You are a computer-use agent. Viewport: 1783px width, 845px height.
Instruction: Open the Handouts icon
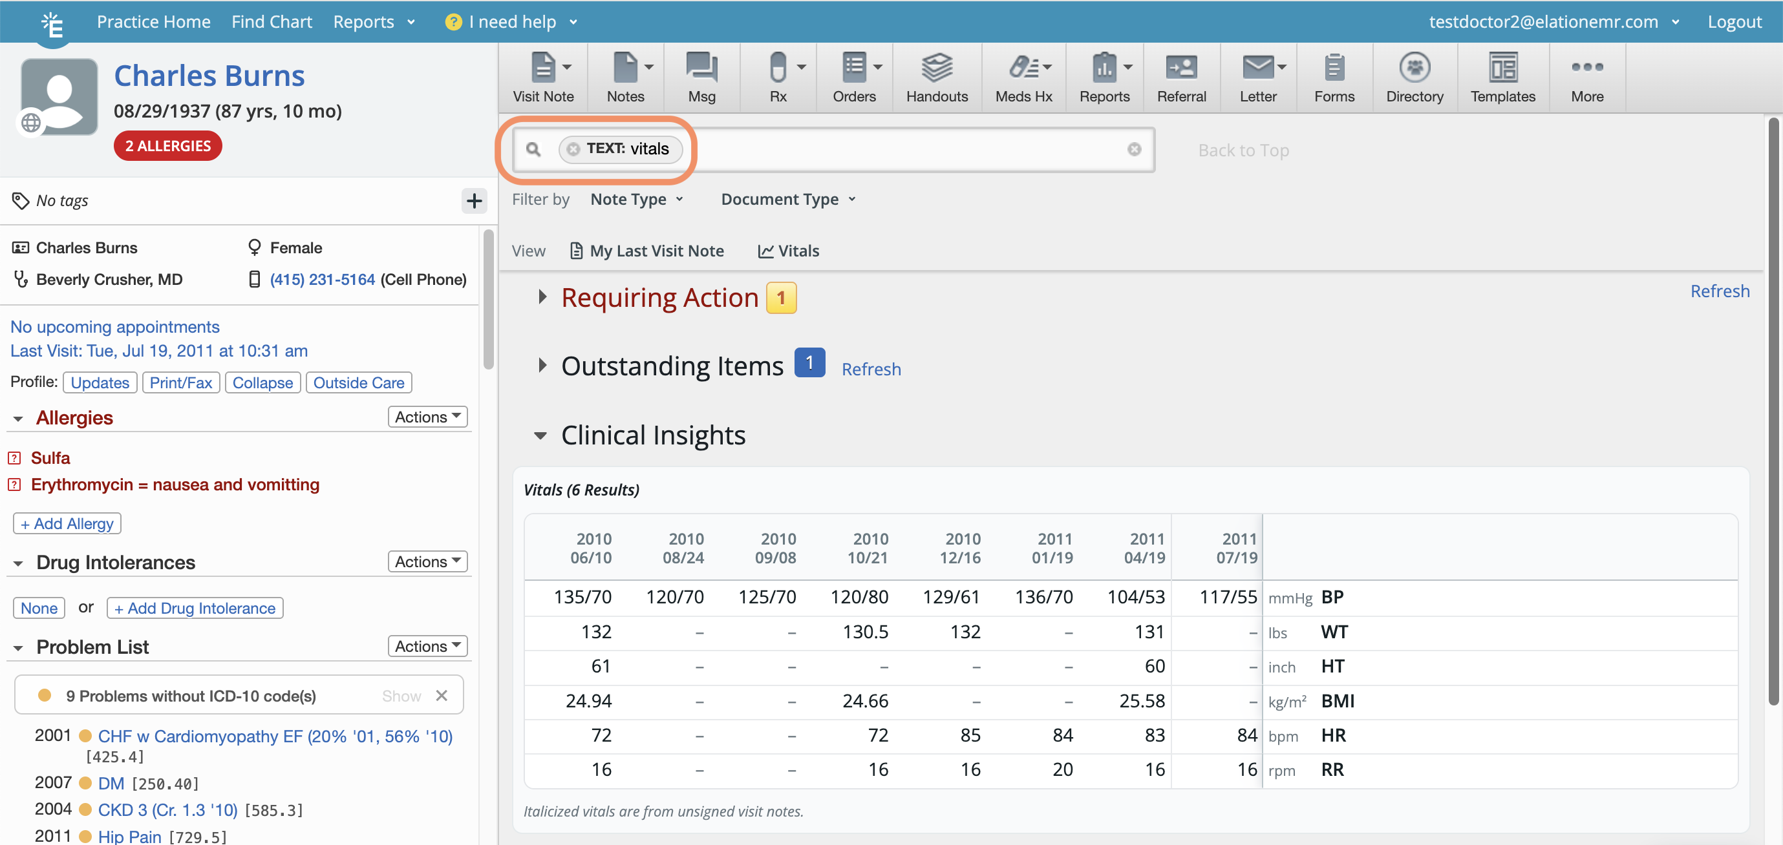(937, 78)
